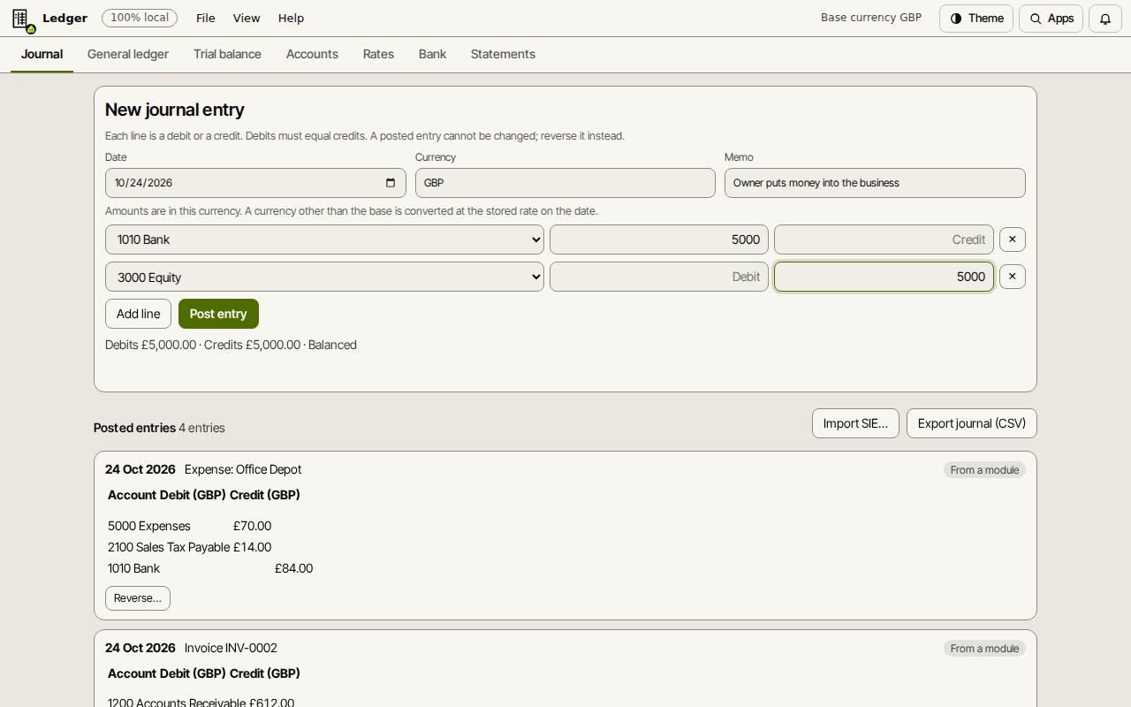The height and width of the screenshot is (707, 1131).
Task: Click the 100% local badge
Action: 140,18
